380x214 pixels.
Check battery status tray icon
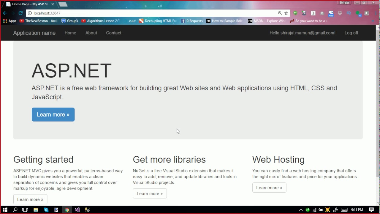click(x=321, y=210)
